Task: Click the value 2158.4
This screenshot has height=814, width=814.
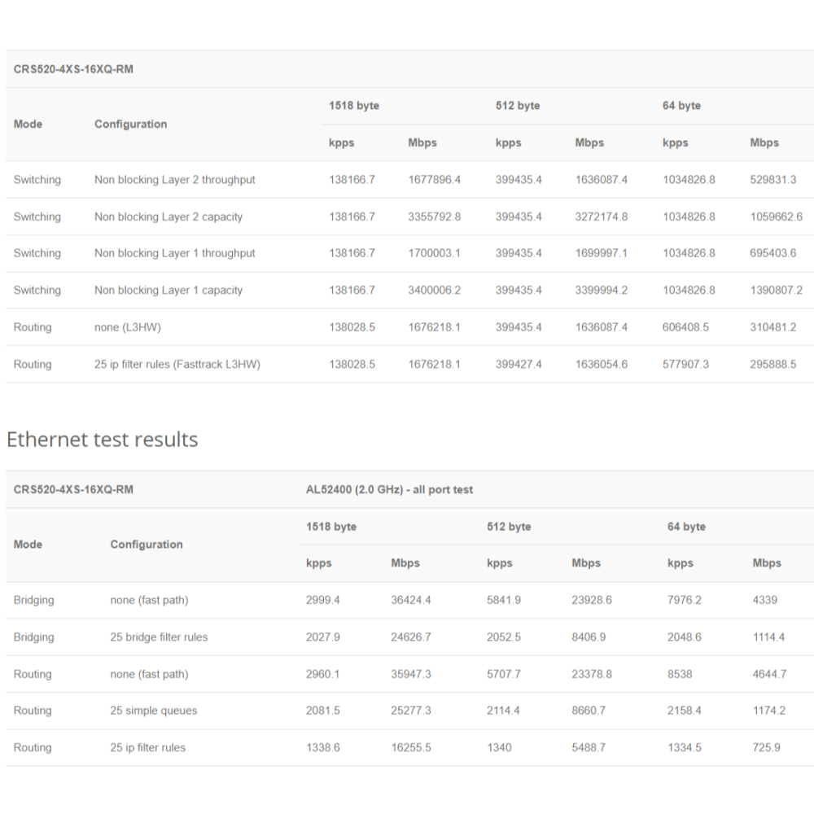Action: (x=685, y=711)
